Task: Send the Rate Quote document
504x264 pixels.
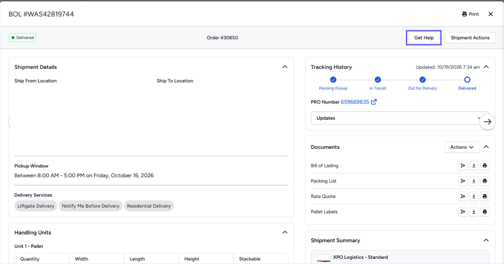Action: pos(463,196)
